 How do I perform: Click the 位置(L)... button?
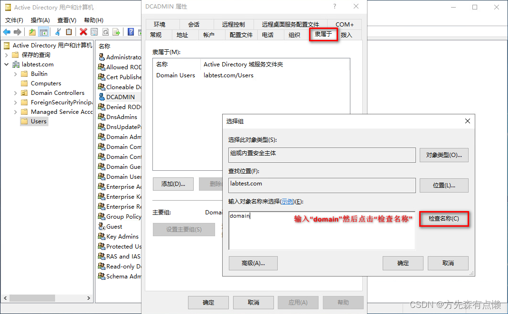tap(444, 185)
